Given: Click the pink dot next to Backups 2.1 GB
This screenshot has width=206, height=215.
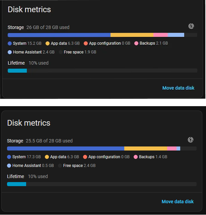Looking at the screenshot, I should click(136, 43).
